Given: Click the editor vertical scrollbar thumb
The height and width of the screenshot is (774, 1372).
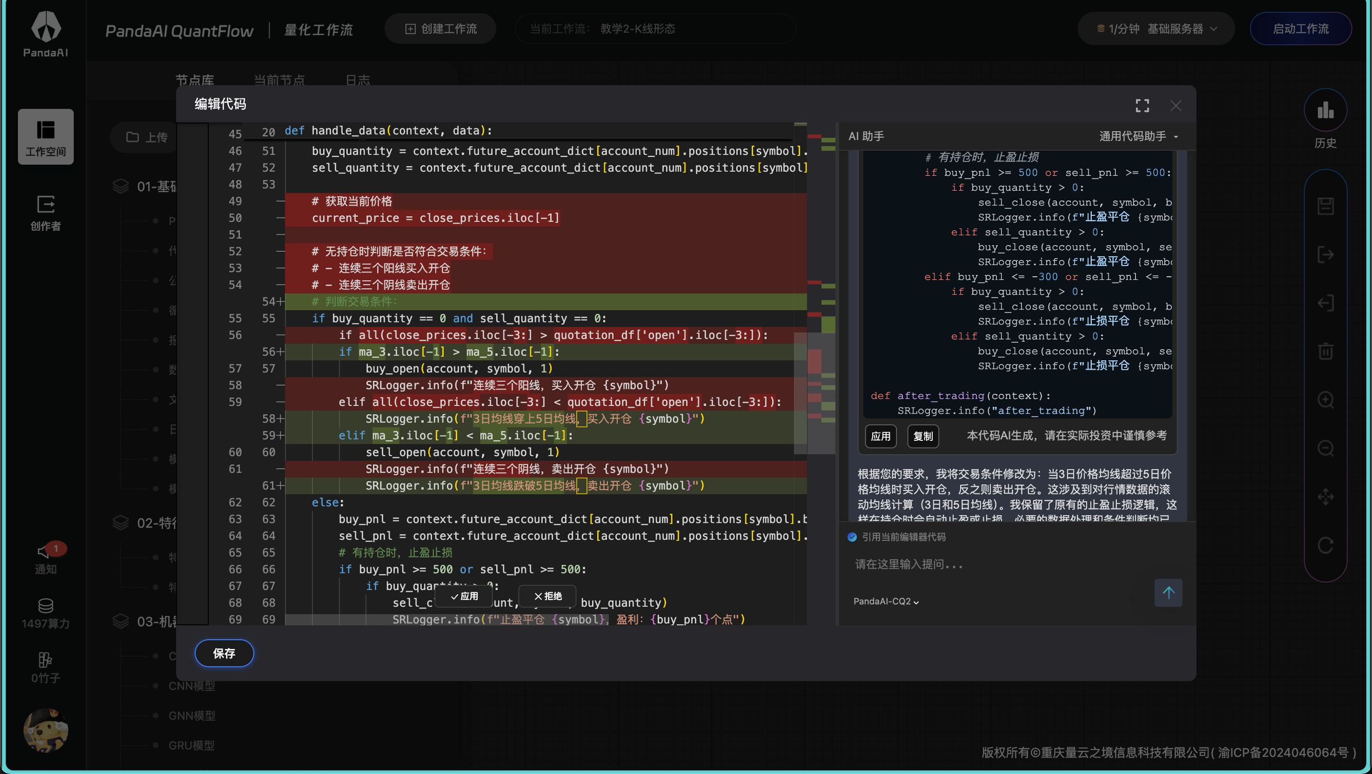Looking at the screenshot, I should pos(800,394).
